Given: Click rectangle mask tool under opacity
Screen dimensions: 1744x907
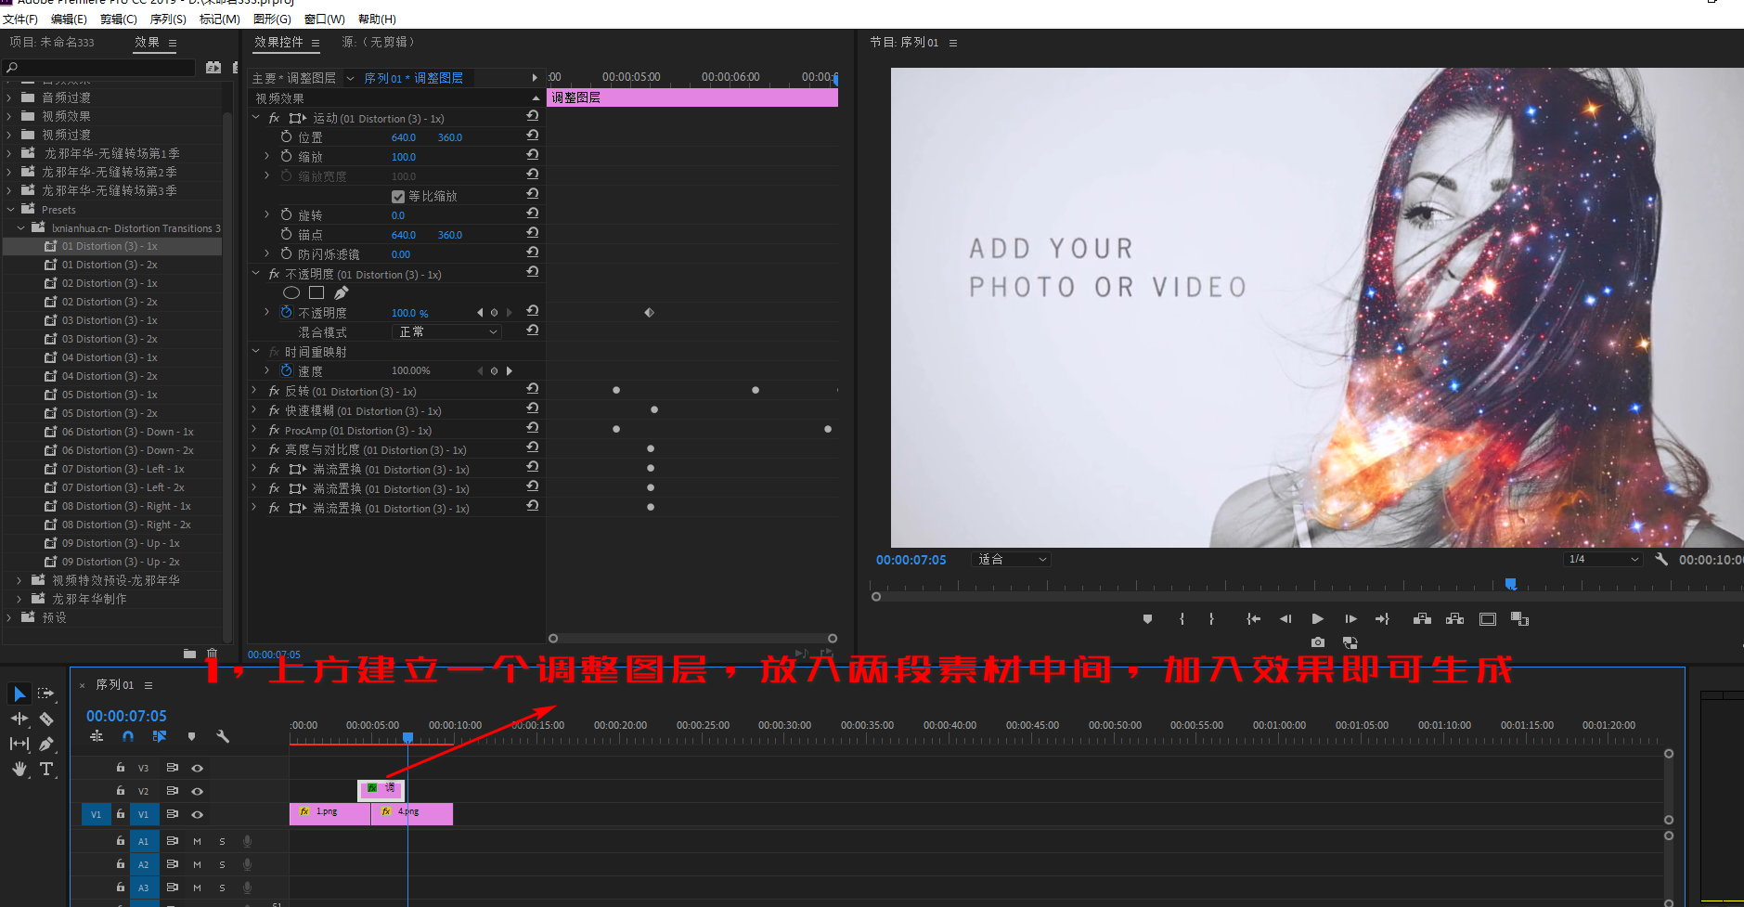Looking at the screenshot, I should pos(317,292).
